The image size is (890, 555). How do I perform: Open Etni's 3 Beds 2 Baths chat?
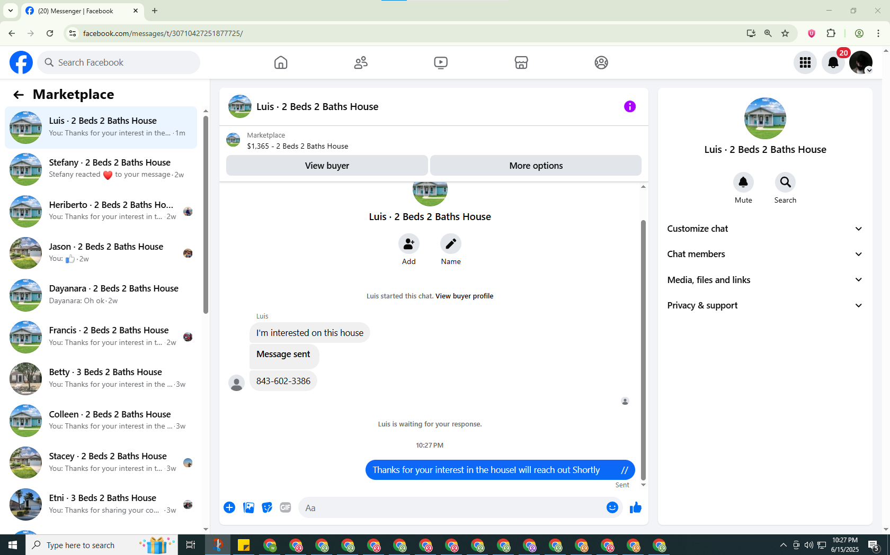(101, 504)
